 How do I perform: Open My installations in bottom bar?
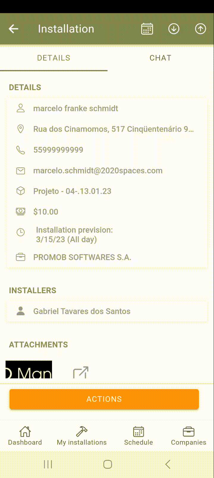[82, 436]
